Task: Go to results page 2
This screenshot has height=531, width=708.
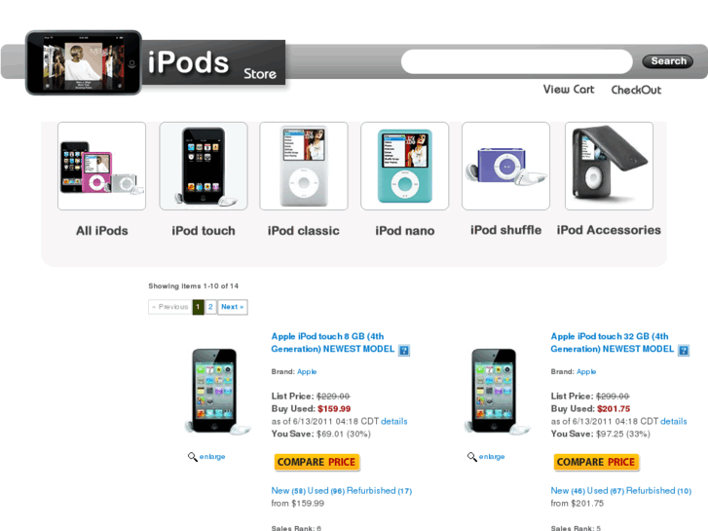Action: [210, 307]
